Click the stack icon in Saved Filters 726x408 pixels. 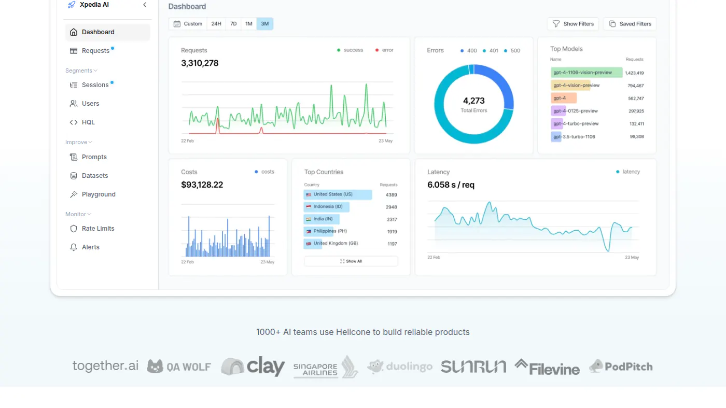[612, 24]
